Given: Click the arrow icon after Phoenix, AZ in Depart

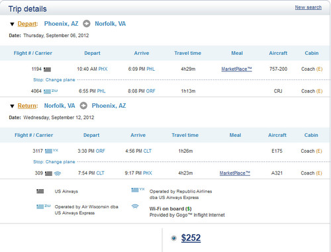Looking at the screenshot, I should click(x=87, y=24).
